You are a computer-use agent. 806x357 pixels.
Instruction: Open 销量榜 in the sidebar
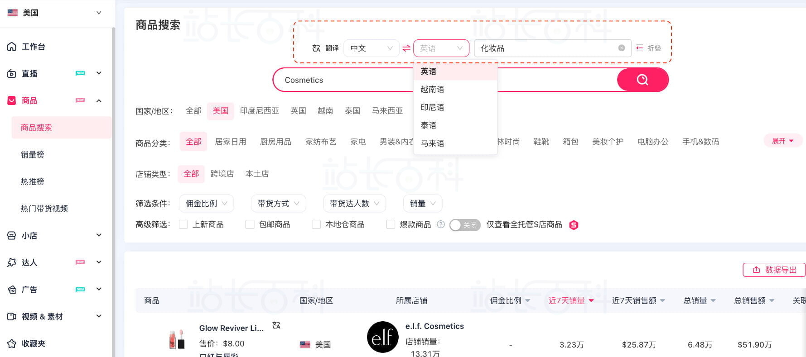[x=33, y=155]
